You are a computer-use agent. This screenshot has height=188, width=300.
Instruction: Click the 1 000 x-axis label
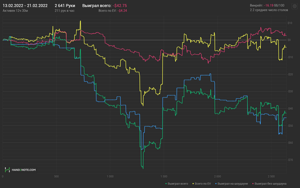[110, 176]
